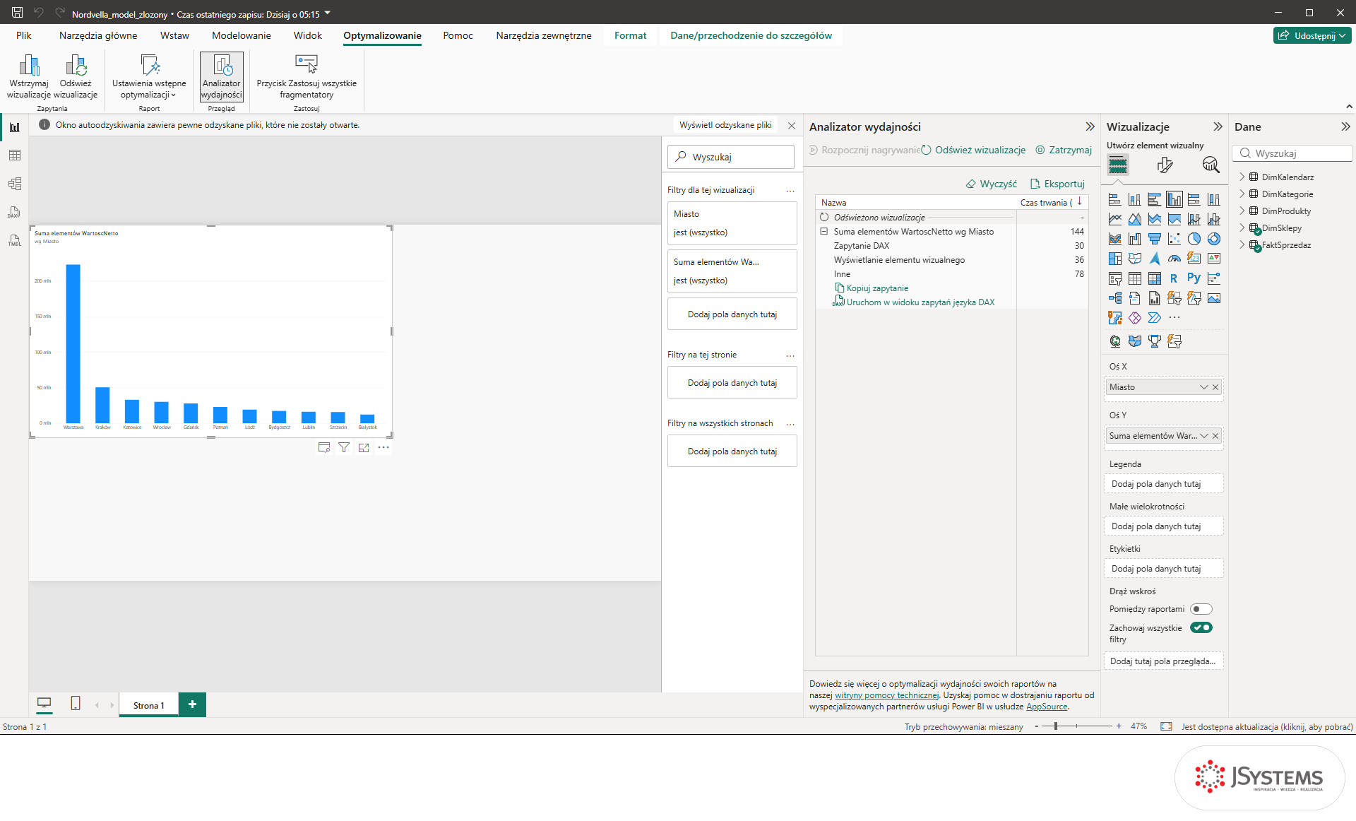Open Wyświetl odzyskane pliki button
Viewport: 1356px width, 821px height.
[725, 125]
